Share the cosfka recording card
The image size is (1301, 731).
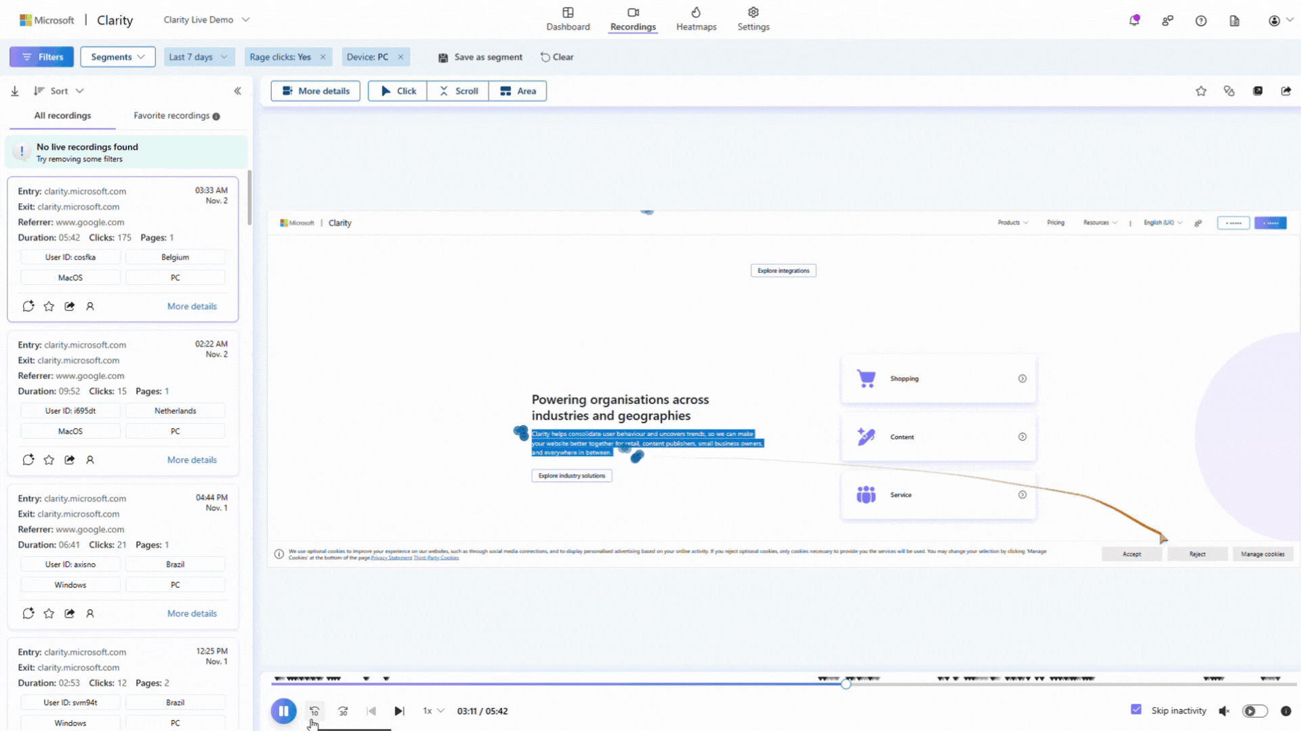(x=70, y=306)
